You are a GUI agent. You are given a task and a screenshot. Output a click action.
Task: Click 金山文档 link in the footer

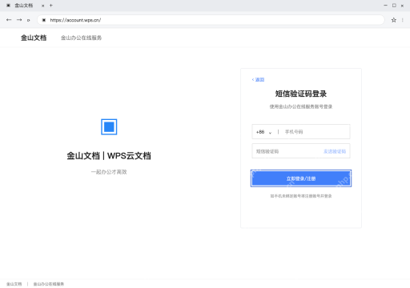pos(14,284)
